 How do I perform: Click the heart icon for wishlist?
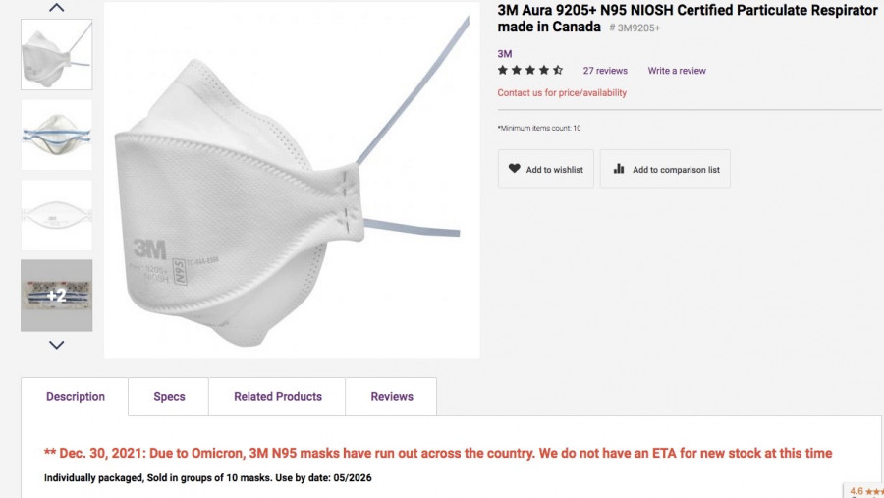pyautogui.click(x=514, y=169)
